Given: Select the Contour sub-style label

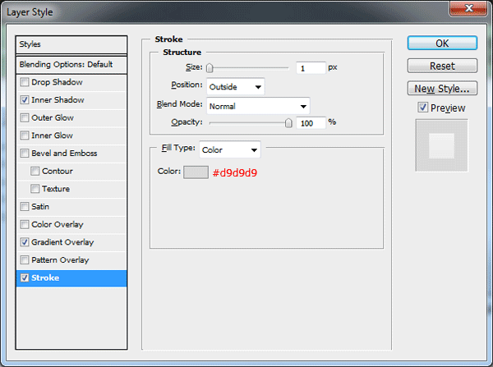Looking at the screenshot, I should [x=58, y=172].
